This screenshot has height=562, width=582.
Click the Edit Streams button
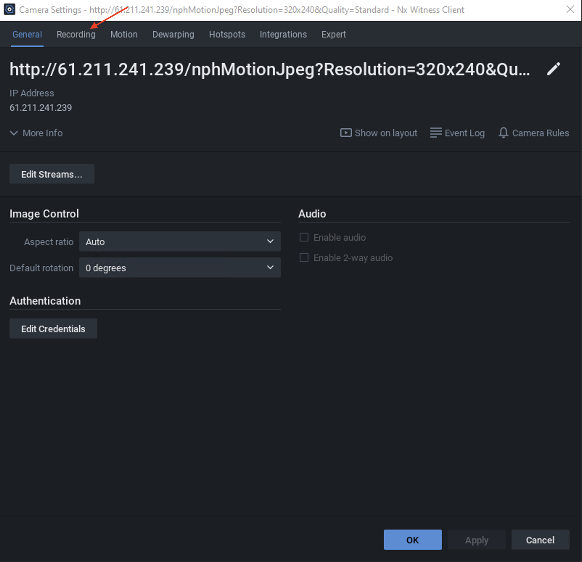(52, 174)
